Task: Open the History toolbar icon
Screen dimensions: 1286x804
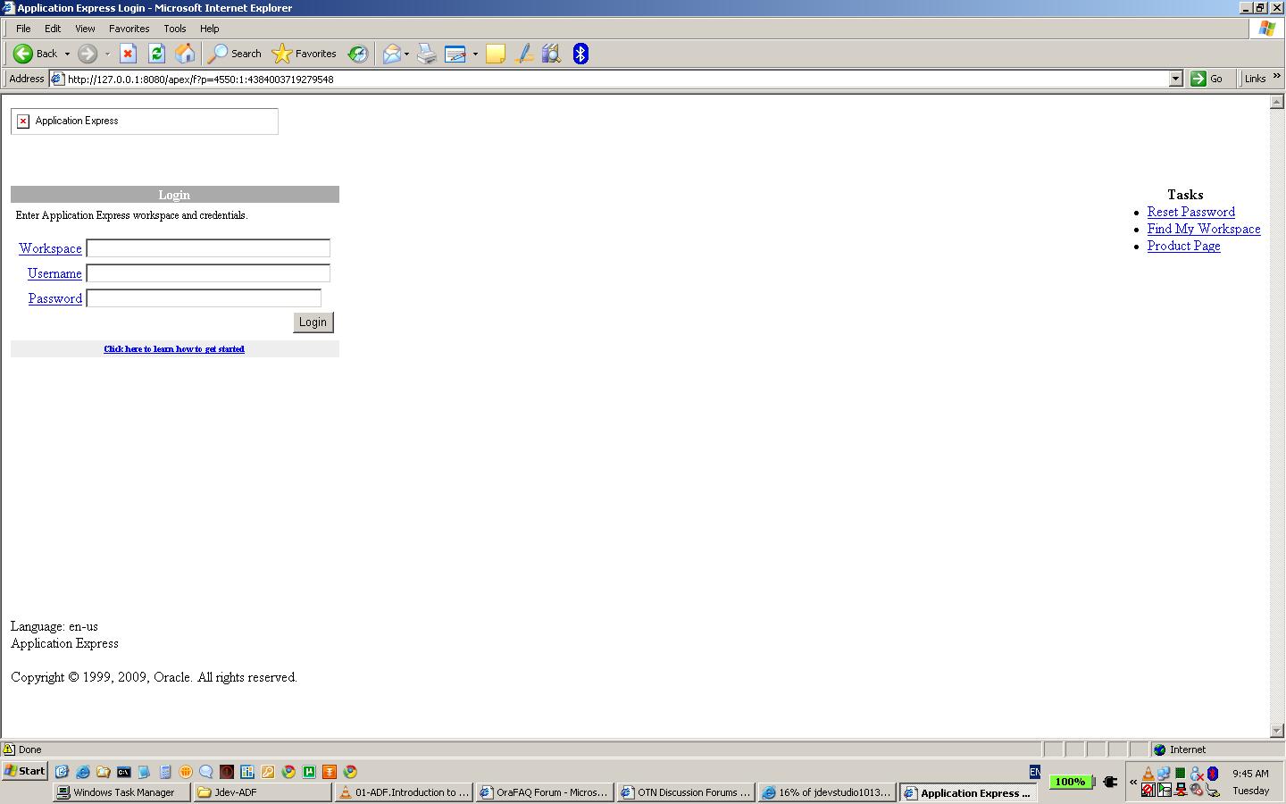Action: [357, 54]
